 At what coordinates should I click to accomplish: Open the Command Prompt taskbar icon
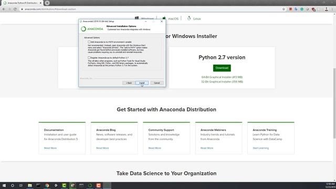tap(38, 185)
